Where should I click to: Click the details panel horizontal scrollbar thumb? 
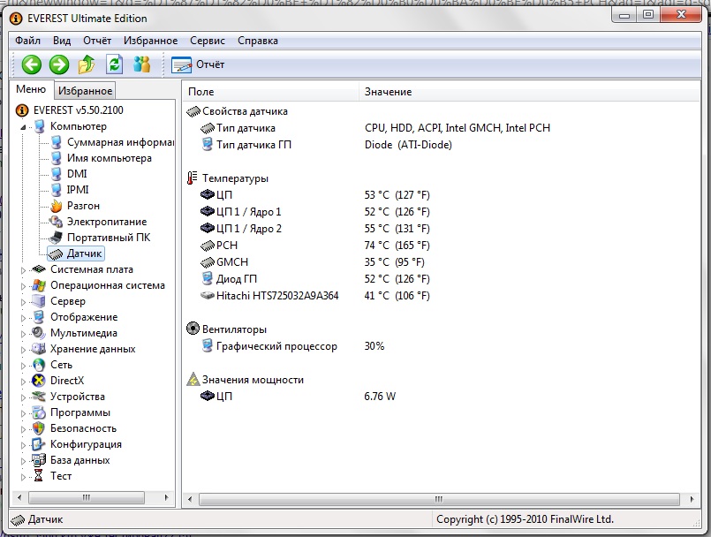[x=438, y=499]
